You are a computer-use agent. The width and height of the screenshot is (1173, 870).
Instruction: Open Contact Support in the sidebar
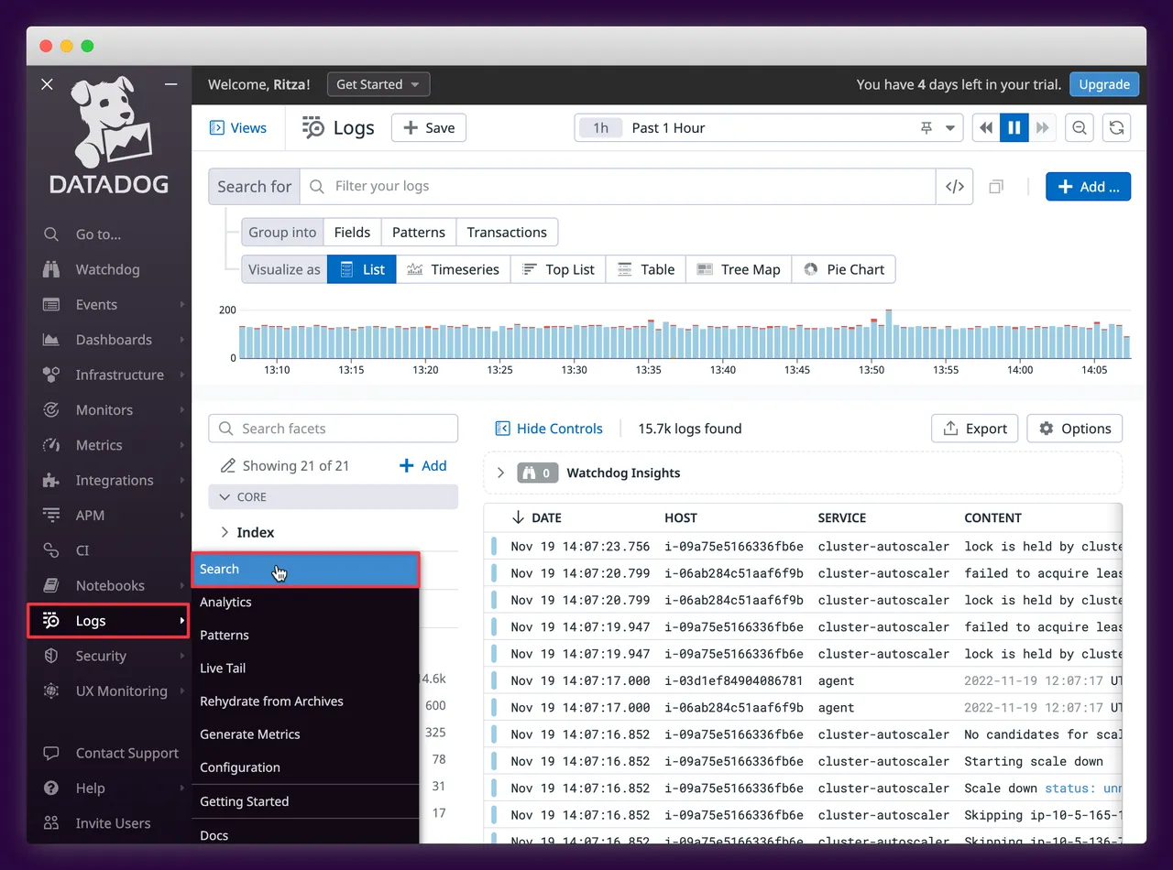point(126,753)
